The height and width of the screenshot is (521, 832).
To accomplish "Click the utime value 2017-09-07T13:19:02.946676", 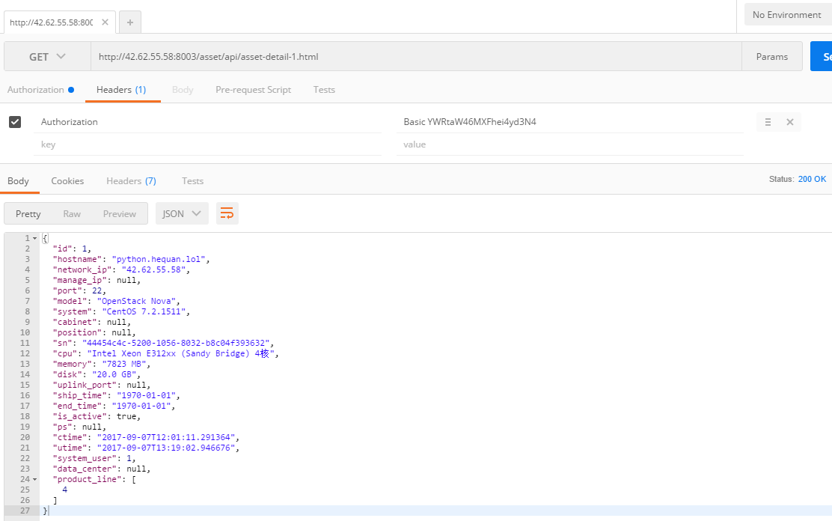I will click(165, 448).
